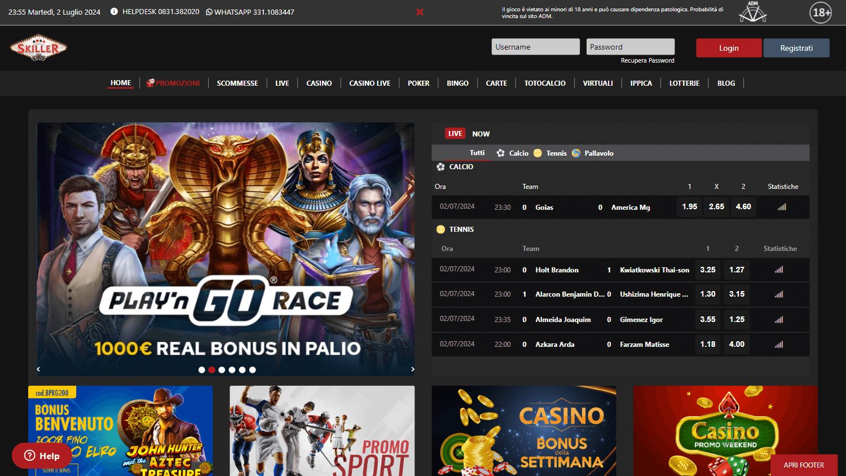This screenshot has height=476, width=846.
Task: Open the TOTOCALCIO menu item
Action: point(545,83)
